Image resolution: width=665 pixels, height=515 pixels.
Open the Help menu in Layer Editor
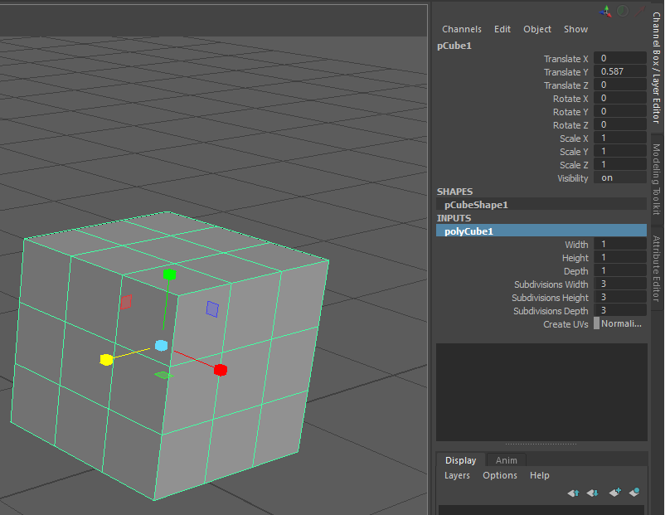point(539,475)
